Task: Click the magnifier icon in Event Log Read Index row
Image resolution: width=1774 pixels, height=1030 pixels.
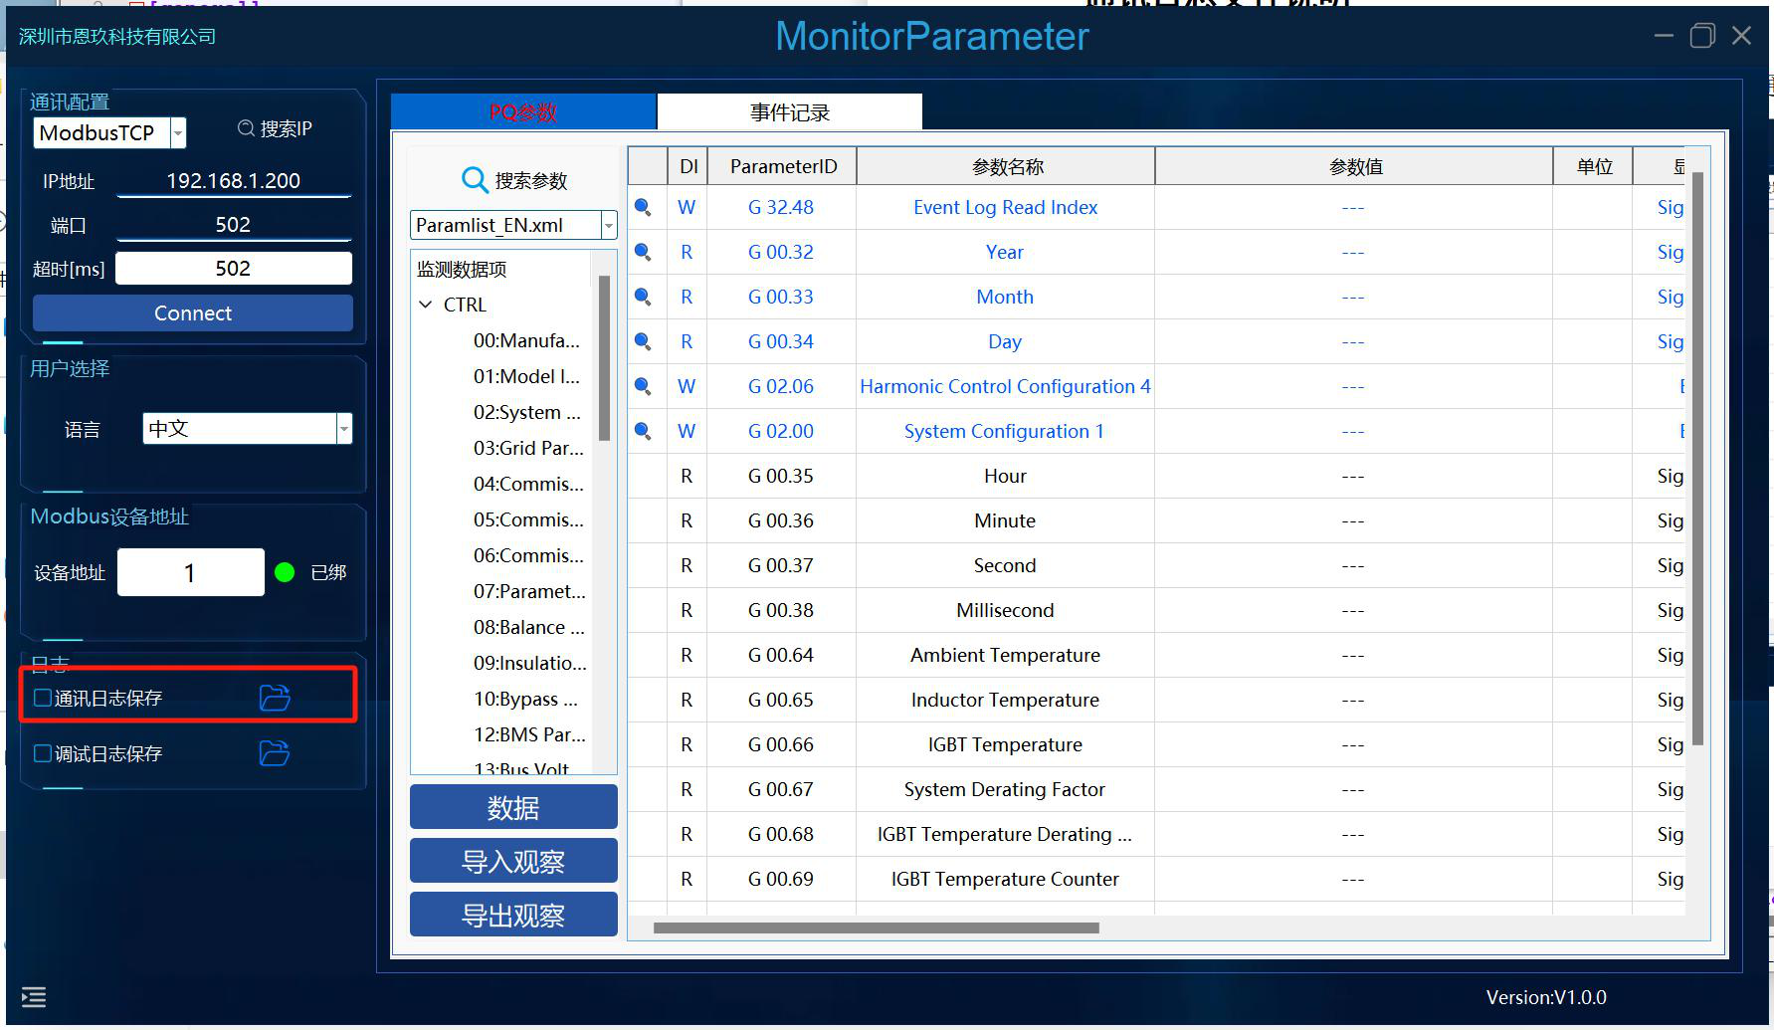Action: [x=643, y=207]
